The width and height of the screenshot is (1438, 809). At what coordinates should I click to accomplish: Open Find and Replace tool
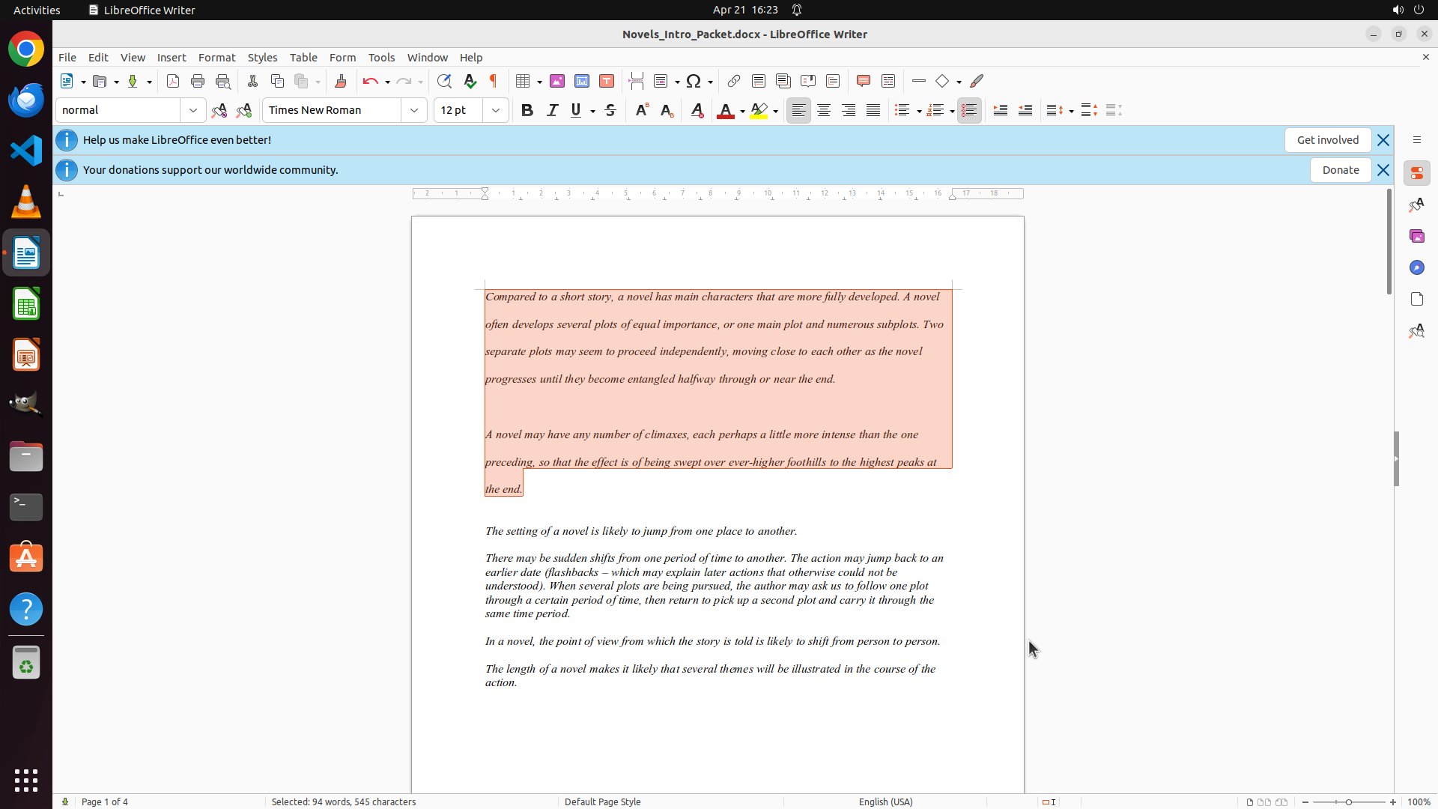click(x=444, y=81)
